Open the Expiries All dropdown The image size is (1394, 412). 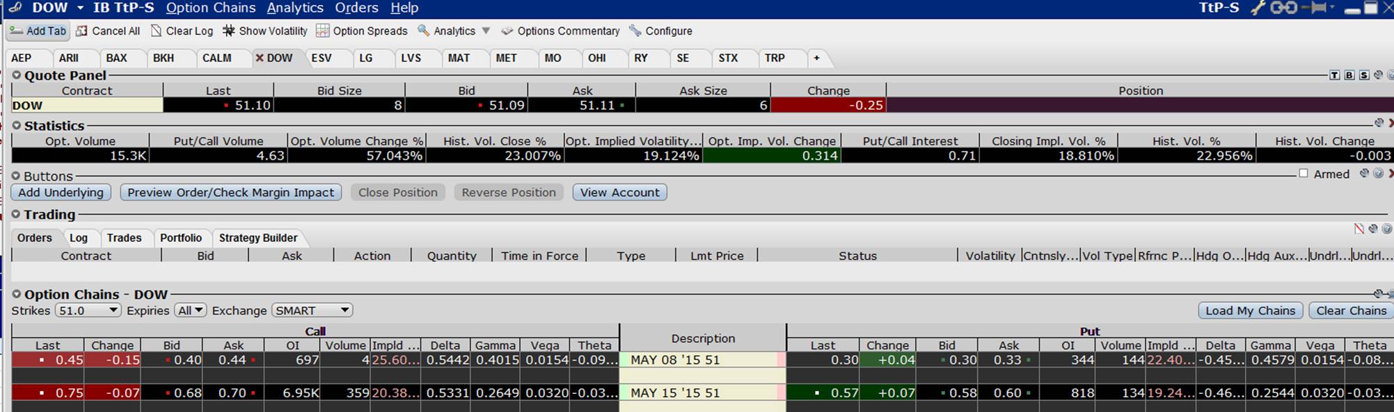191,311
